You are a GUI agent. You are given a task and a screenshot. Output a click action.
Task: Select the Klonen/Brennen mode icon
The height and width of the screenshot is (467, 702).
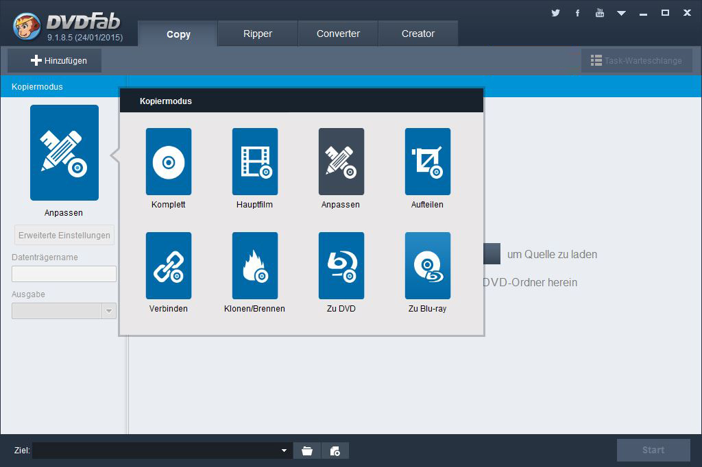point(255,266)
